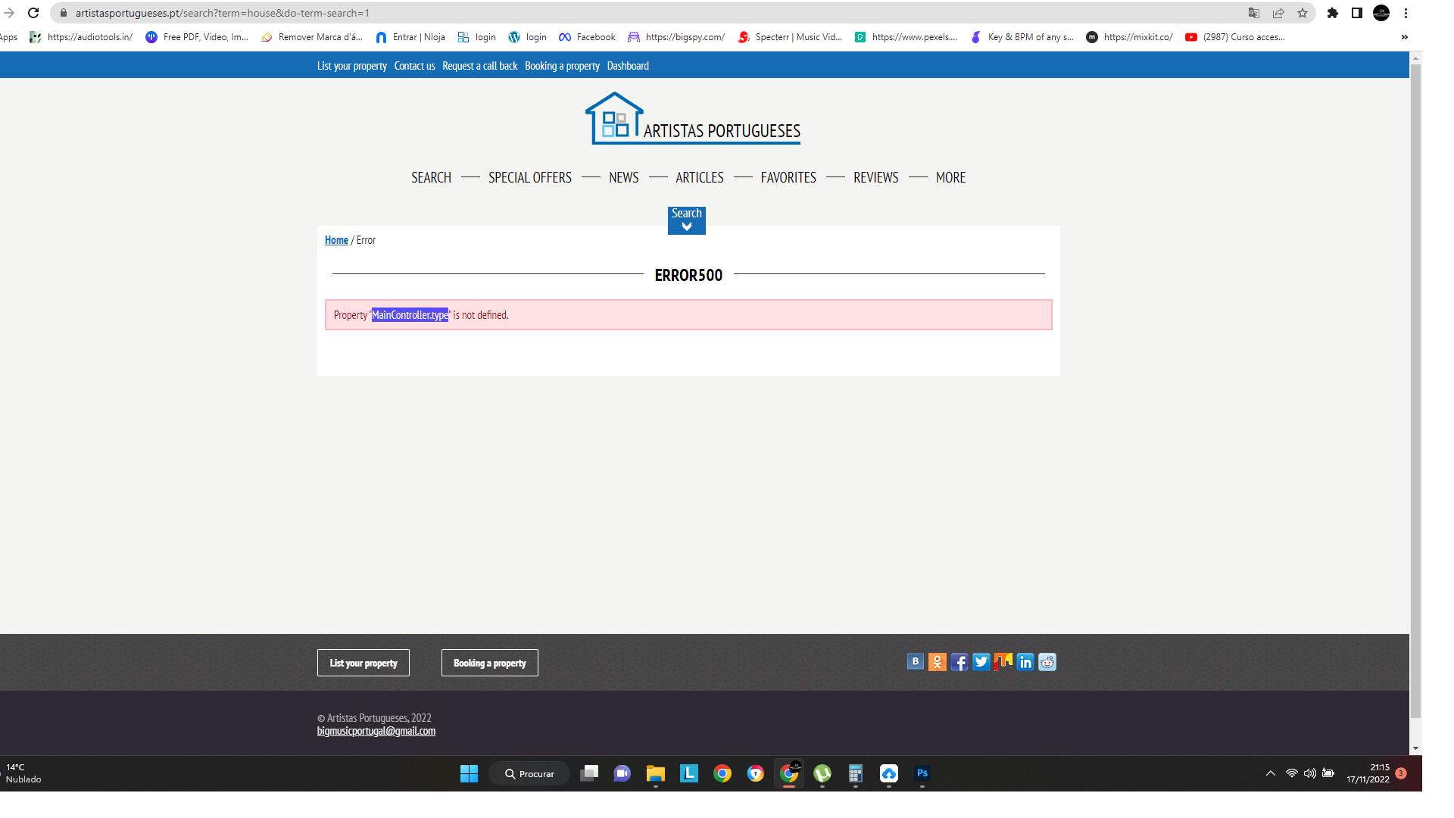Share on LinkedIn icon

pos(1025,662)
